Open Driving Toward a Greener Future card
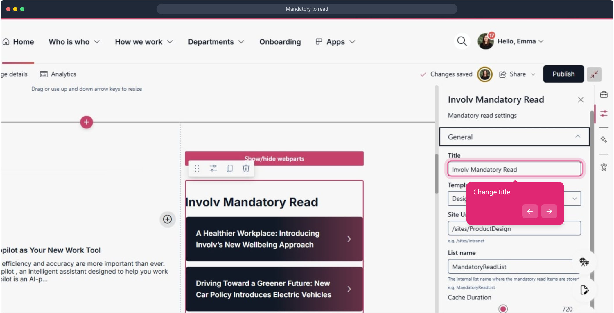This screenshot has height=313, width=614. click(274, 289)
